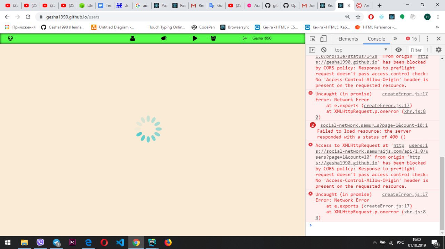
Task: Toggle the live expression eye icon
Action: pos(398,50)
